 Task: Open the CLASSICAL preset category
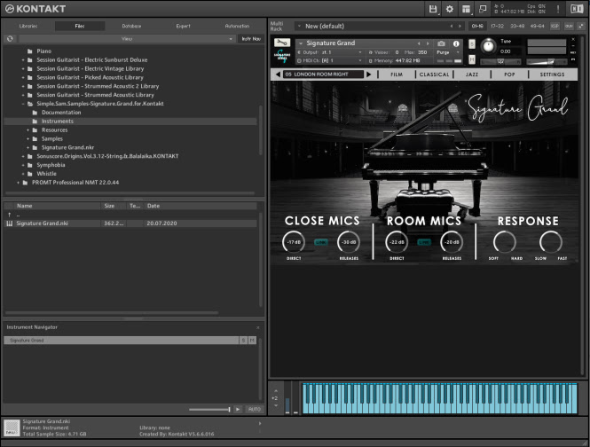(x=434, y=74)
